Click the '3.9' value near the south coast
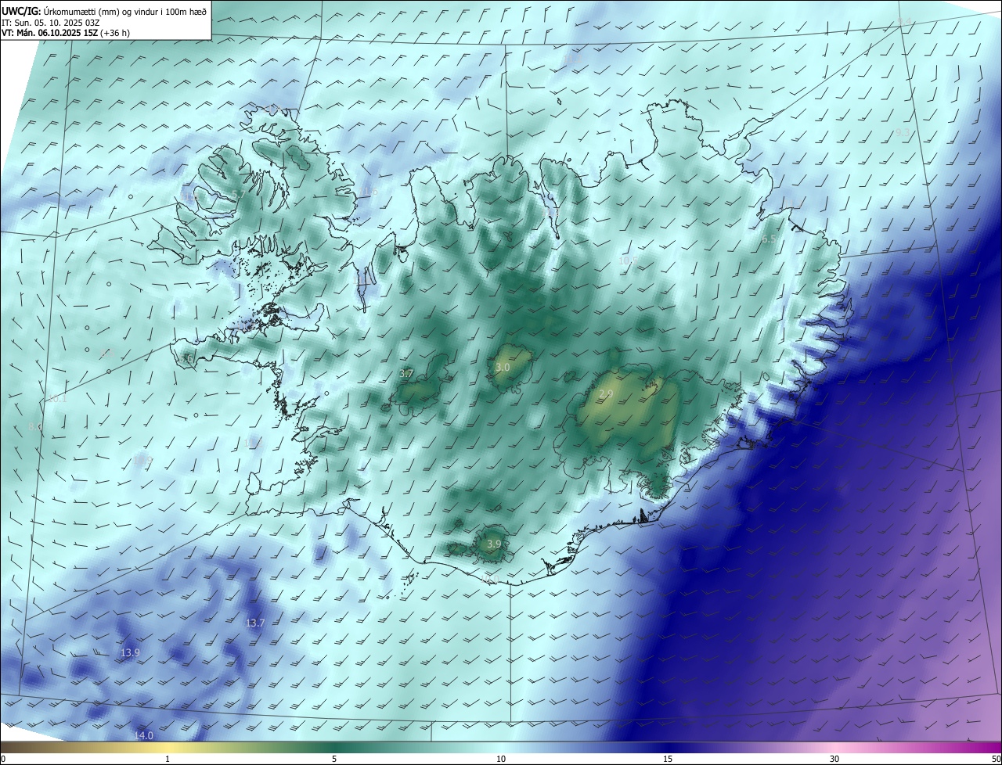 494,544
